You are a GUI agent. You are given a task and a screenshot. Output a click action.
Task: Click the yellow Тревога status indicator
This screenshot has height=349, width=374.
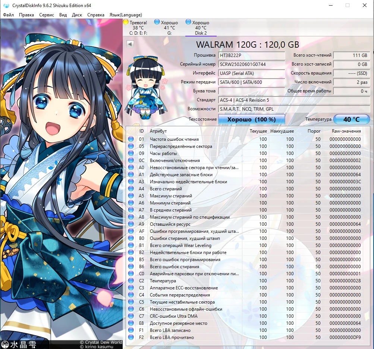(x=126, y=22)
